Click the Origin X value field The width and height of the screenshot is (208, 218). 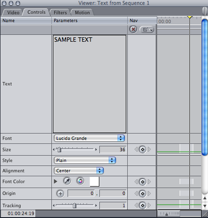point(81,193)
